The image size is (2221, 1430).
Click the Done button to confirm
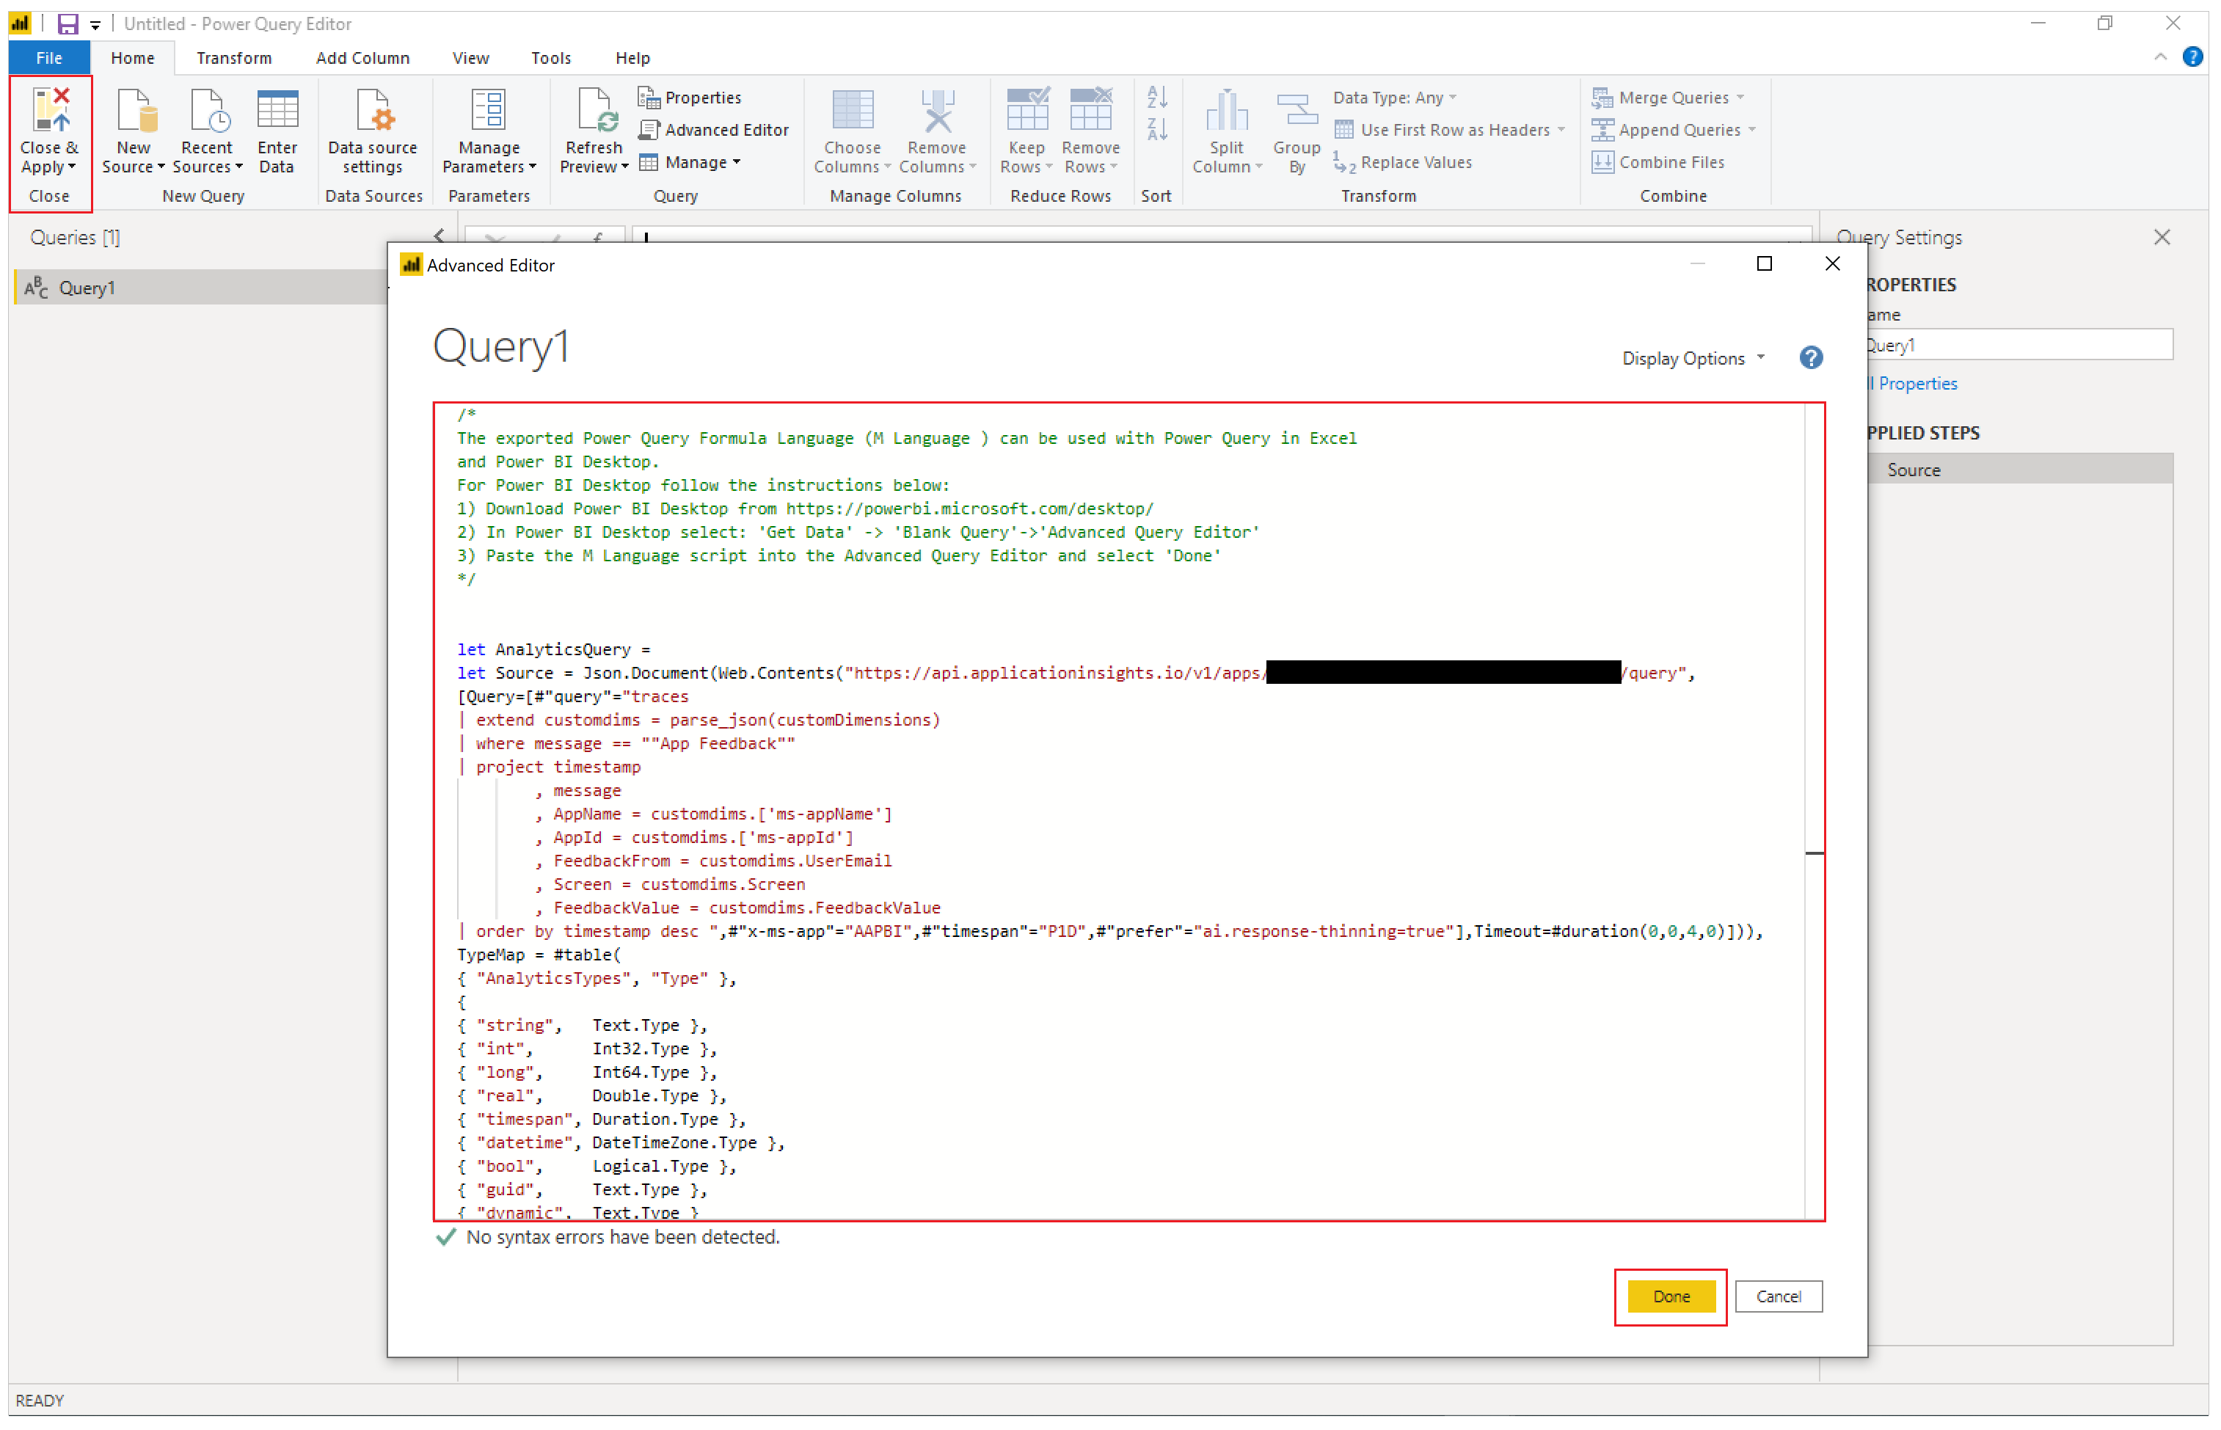pyautogui.click(x=1667, y=1296)
